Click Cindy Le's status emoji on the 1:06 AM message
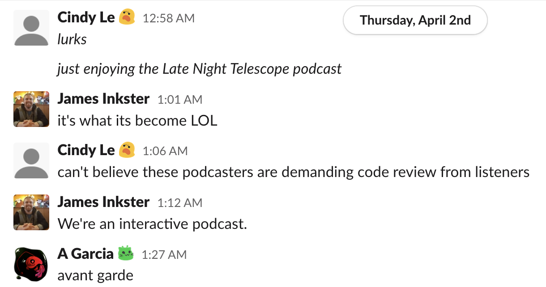546x287 pixels. pyautogui.click(x=127, y=150)
